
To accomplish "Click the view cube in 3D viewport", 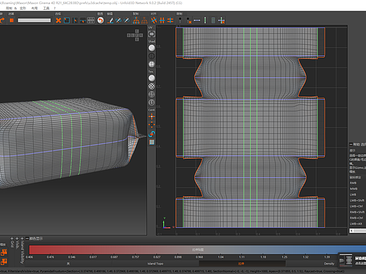I will pyautogui.click(x=135, y=35).
